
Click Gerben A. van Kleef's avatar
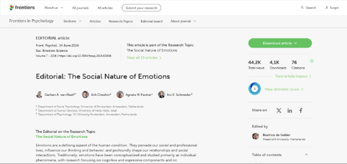tap(39, 94)
